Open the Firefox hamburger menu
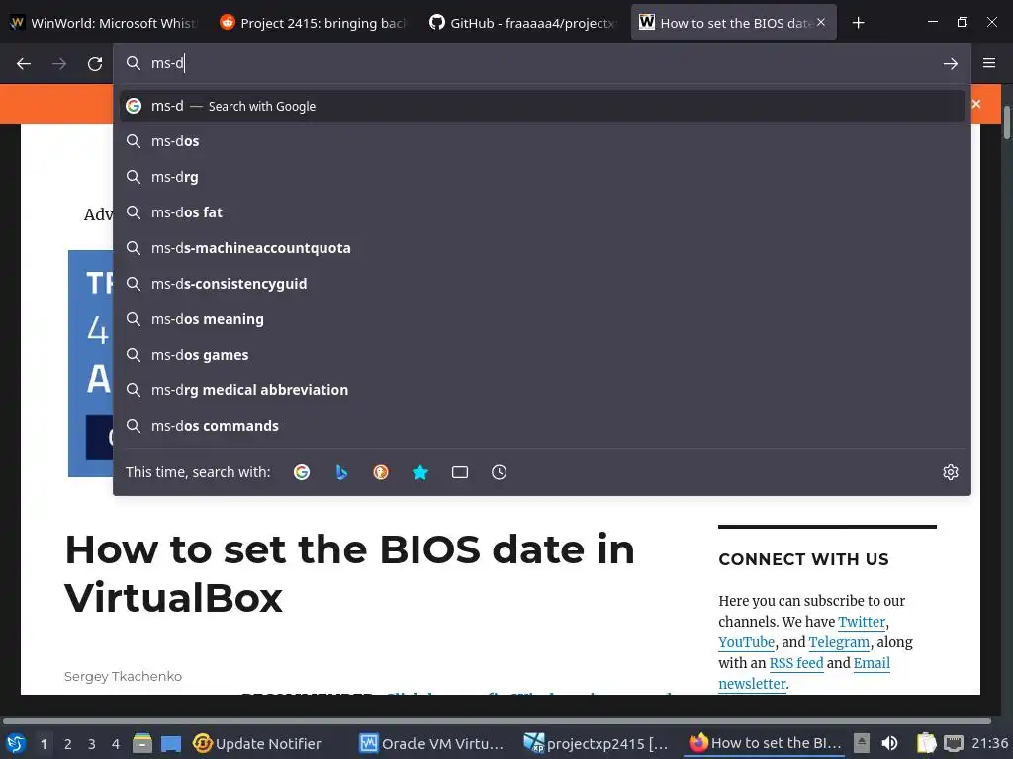Viewport: 1013px width, 759px height. click(x=989, y=63)
